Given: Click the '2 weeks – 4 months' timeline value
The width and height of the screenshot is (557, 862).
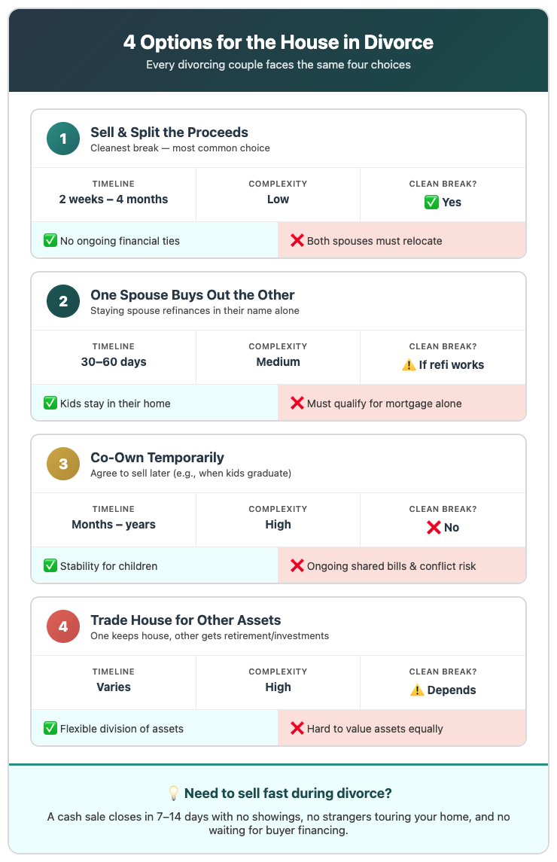Looking at the screenshot, I should coord(114,200).
